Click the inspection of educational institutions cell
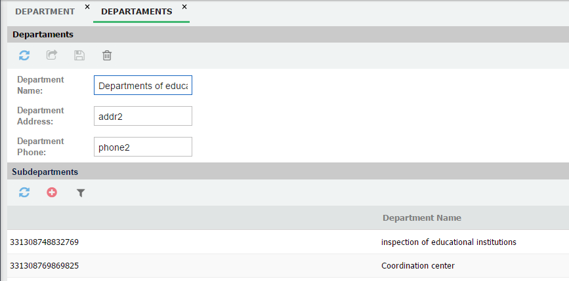The image size is (569, 281). tap(448, 242)
